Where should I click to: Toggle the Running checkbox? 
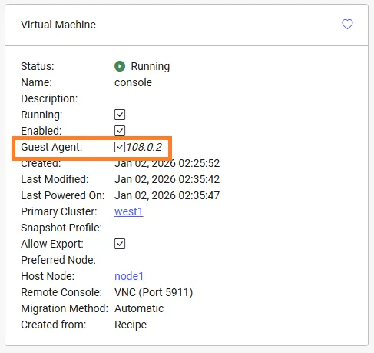(120, 115)
